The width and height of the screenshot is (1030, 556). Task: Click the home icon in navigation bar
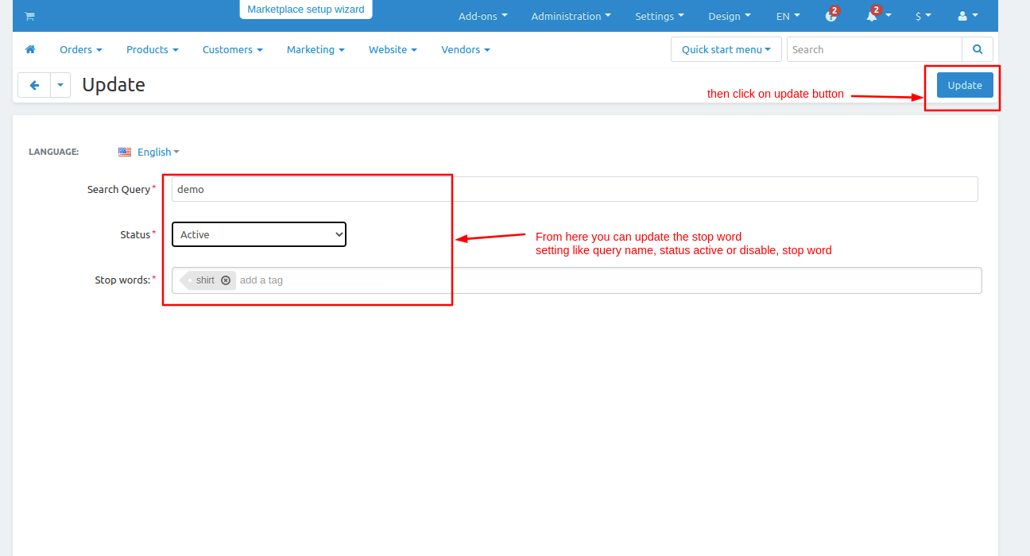click(x=30, y=49)
